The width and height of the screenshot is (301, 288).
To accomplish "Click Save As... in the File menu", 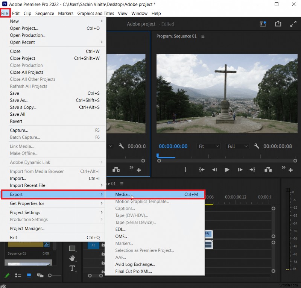I will pos(19,100).
